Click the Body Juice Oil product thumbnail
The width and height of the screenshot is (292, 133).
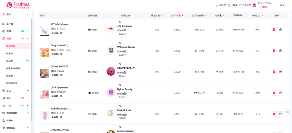[x=44, y=52]
